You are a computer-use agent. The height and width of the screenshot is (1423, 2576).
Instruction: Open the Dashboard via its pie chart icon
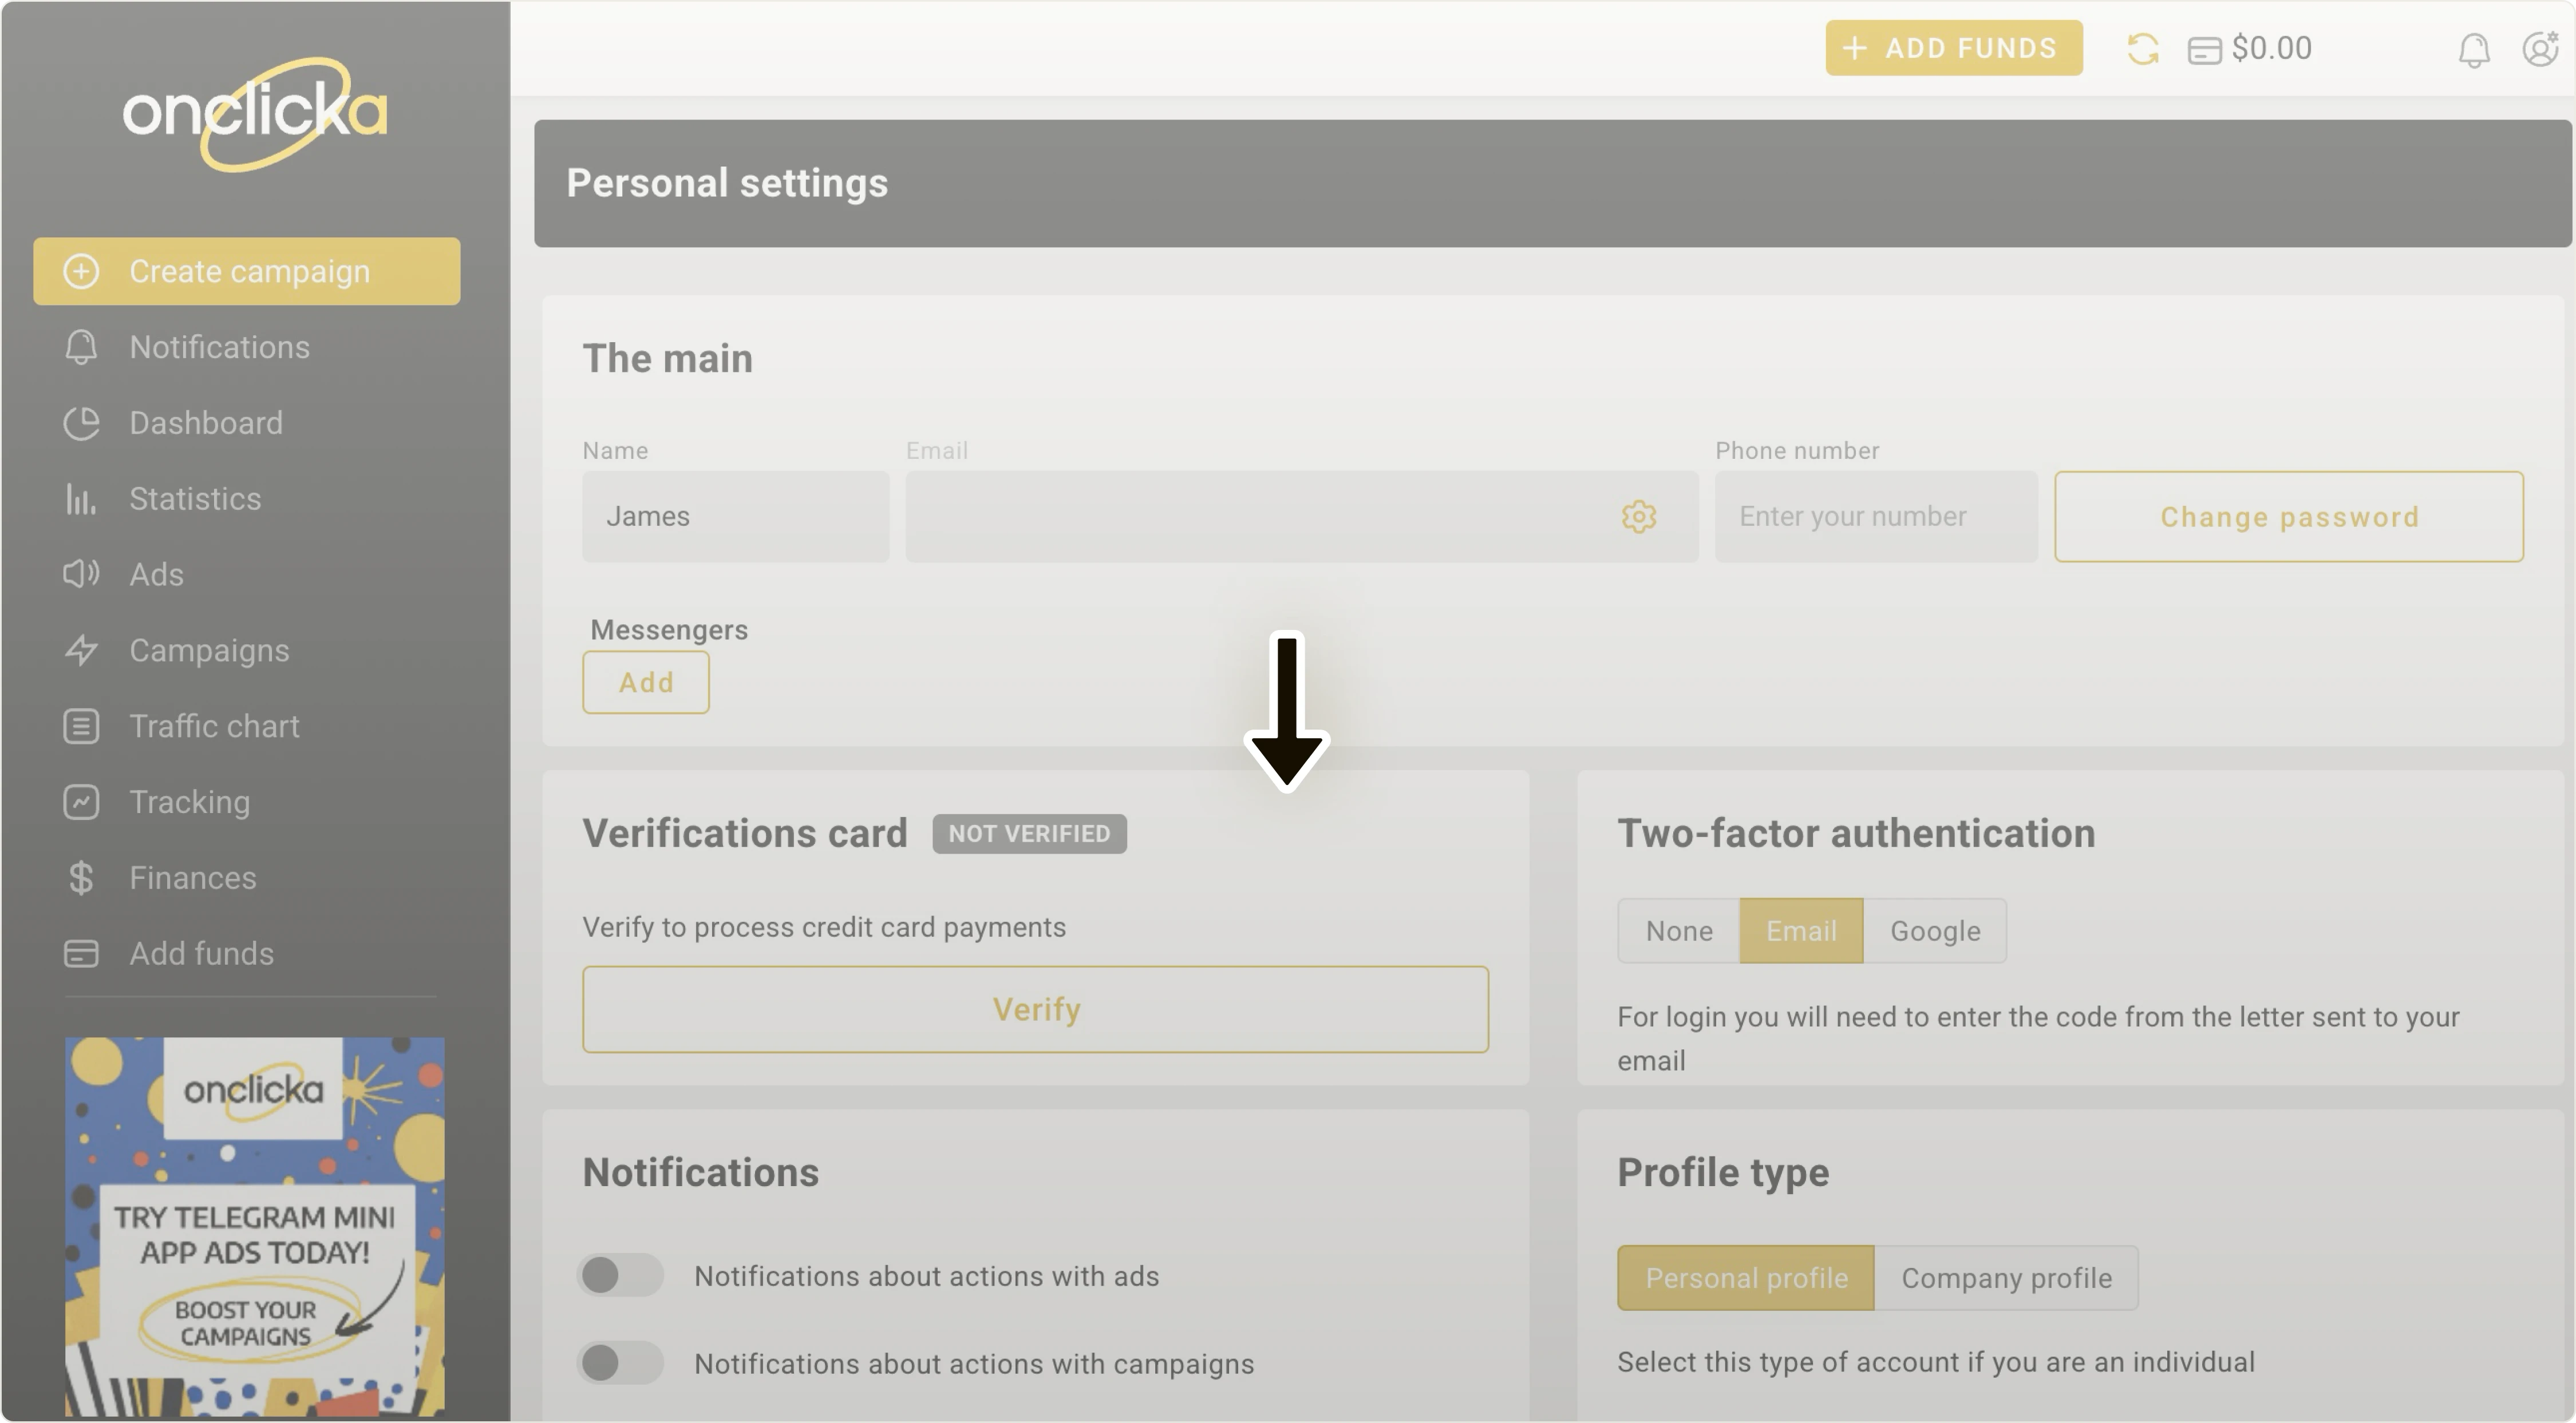pos(81,423)
